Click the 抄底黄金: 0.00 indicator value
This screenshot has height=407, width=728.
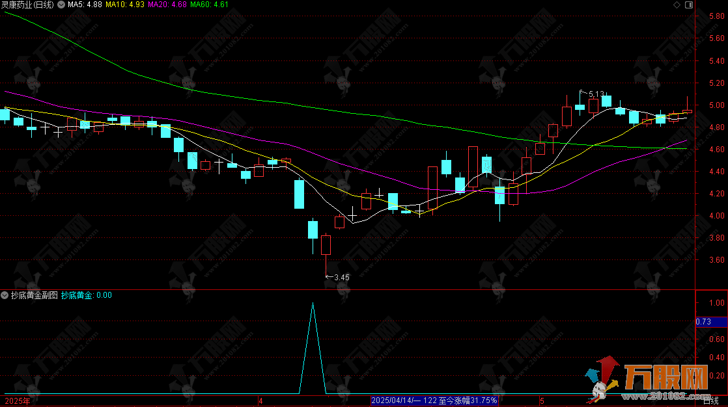pos(87,295)
